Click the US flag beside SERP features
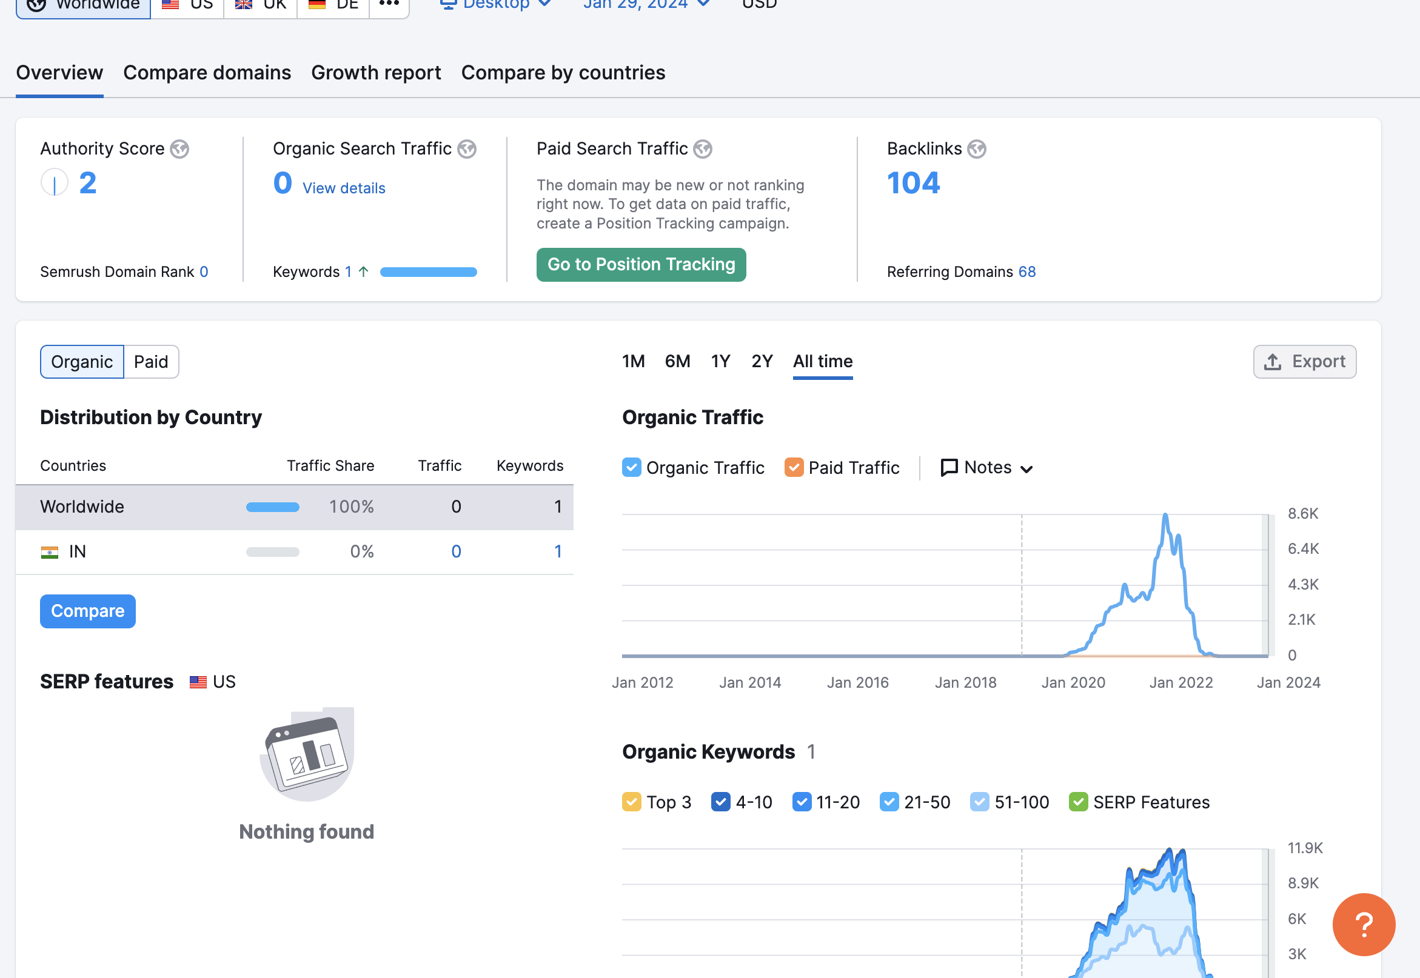1420x978 pixels. click(x=198, y=682)
